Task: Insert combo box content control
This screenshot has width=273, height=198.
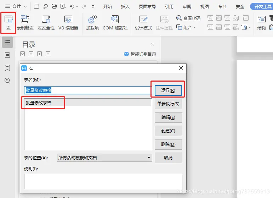Action: pyautogui.click(x=210, y=27)
